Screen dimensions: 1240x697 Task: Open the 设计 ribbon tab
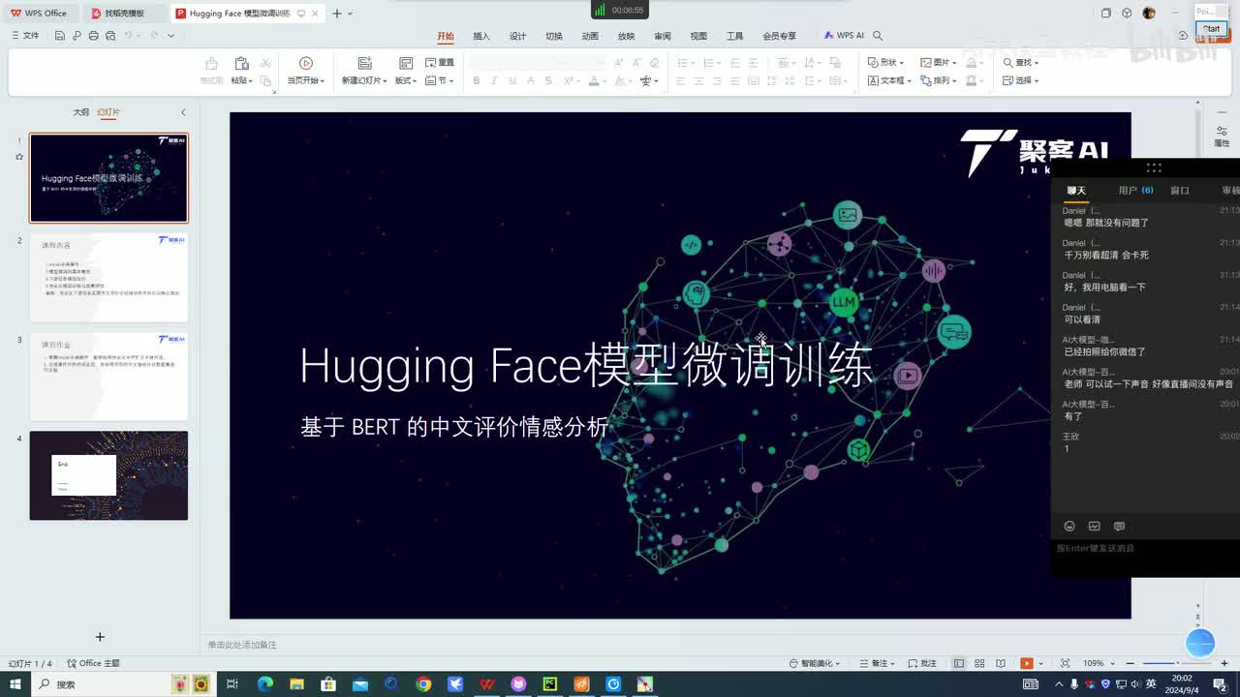(517, 36)
